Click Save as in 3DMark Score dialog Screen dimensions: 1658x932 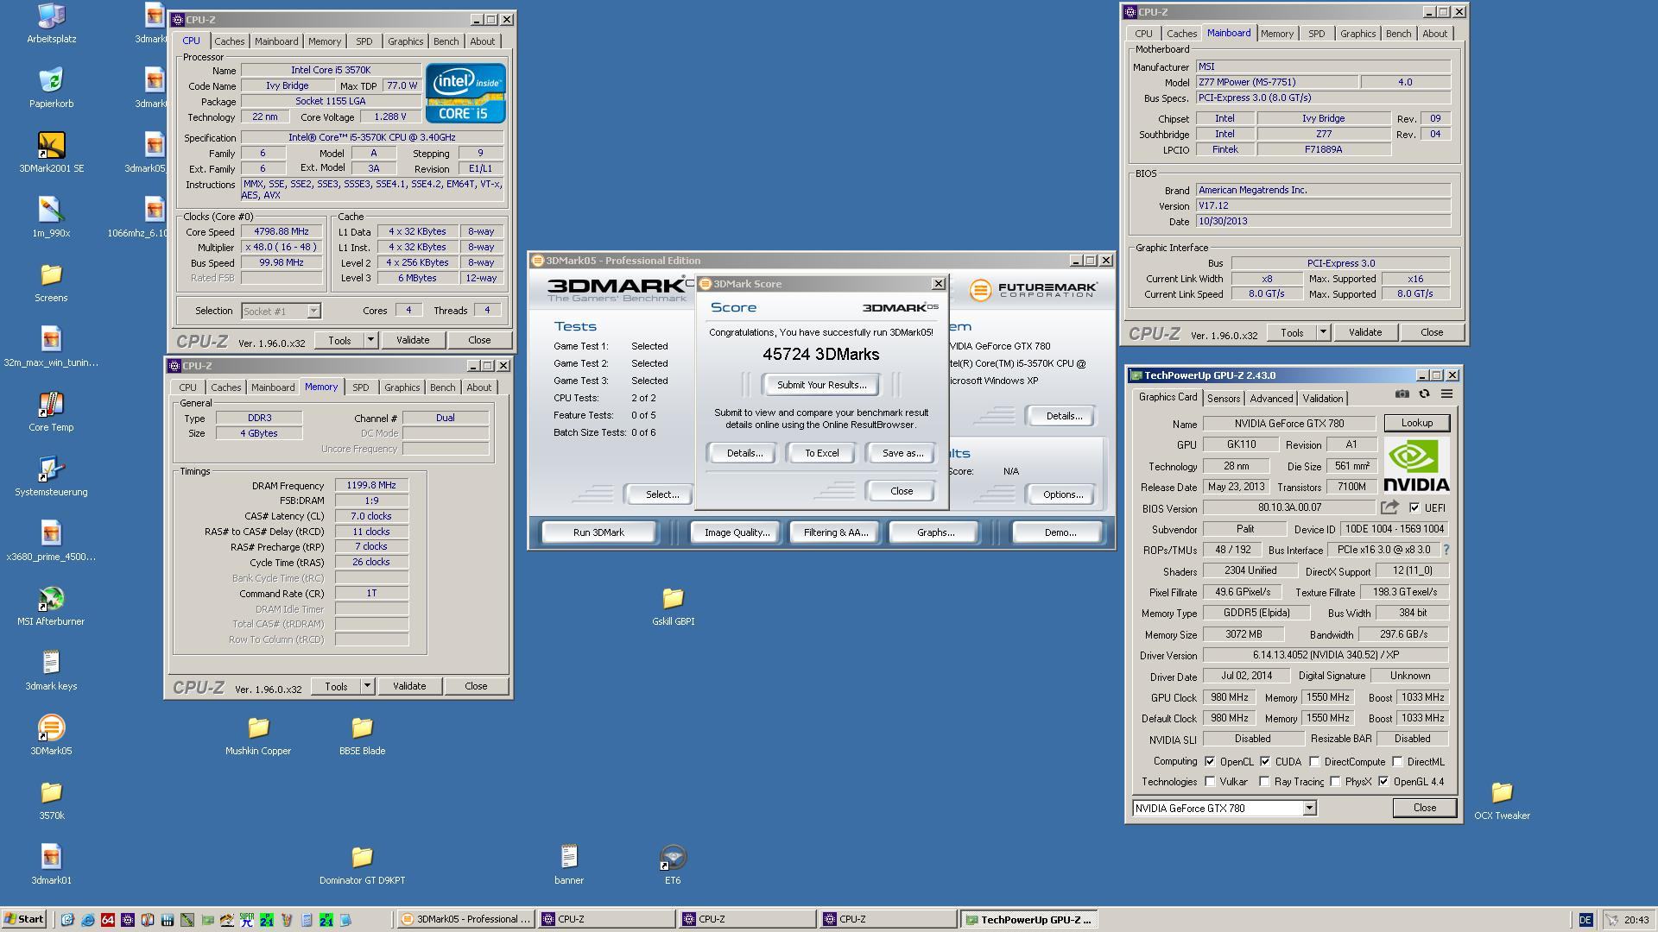[x=902, y=453]
